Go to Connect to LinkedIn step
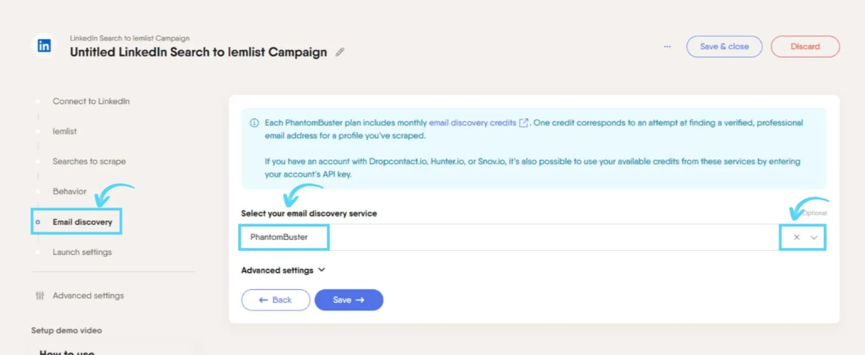 [x=91, y=101]
